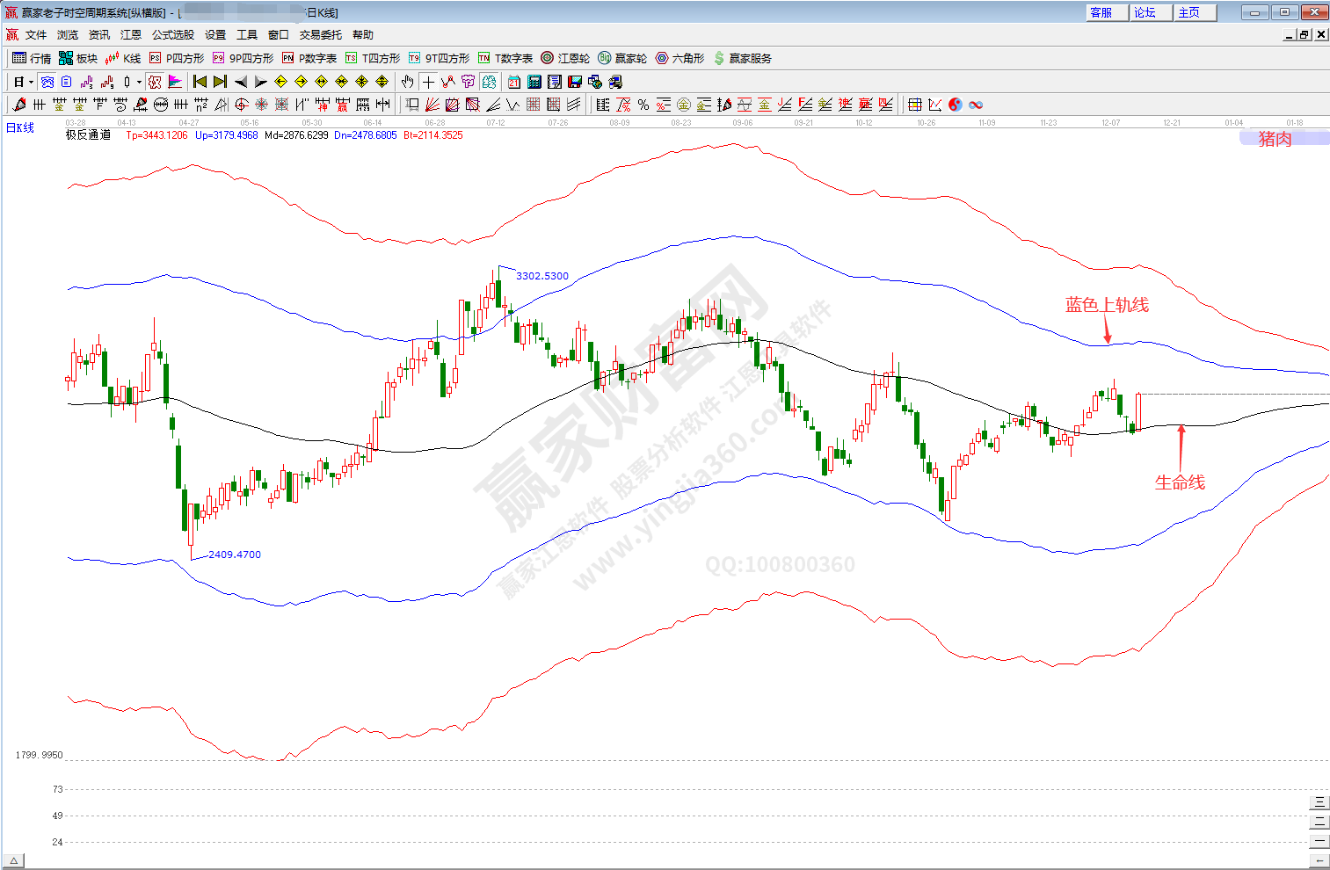Open the 日 period dropdown arrow

(x=31, y=82)
